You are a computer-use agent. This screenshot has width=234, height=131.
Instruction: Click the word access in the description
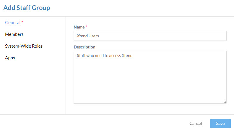pyautogui.click(x=115, y=56)
